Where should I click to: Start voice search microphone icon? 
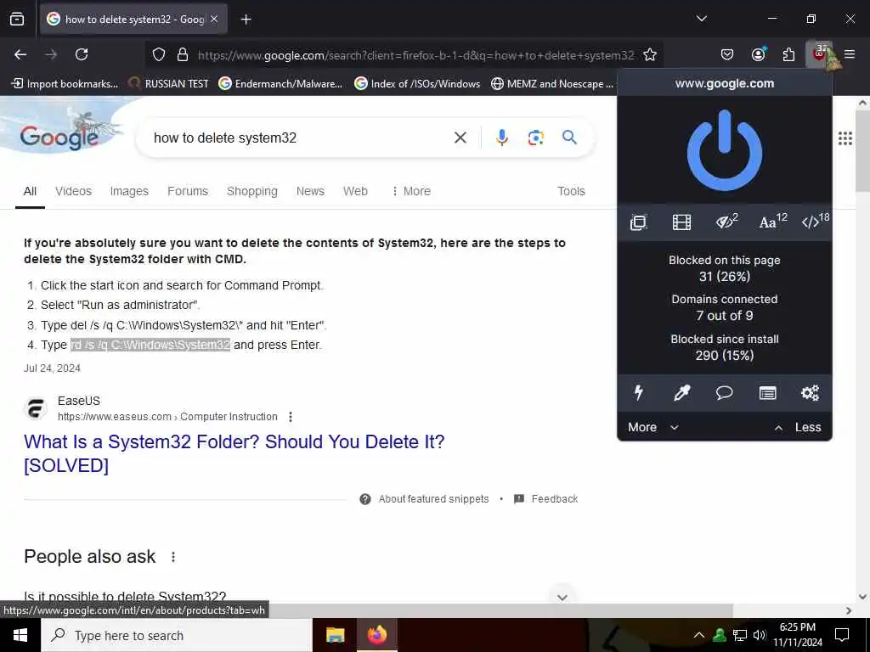coord(501,138)
